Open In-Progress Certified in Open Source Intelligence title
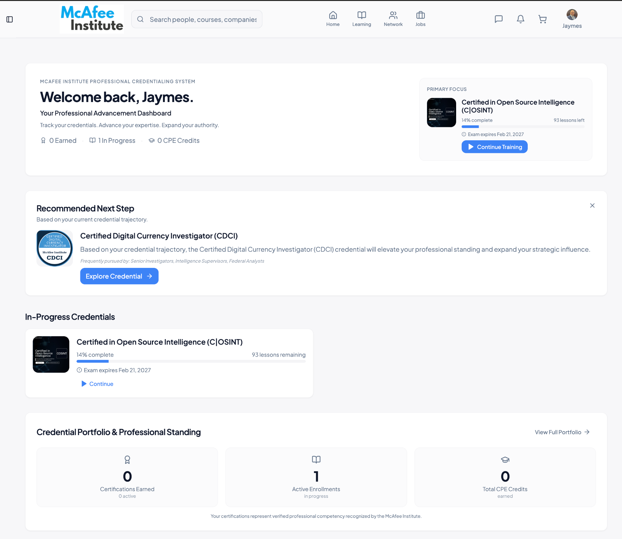The height and width of the screenshot is (539, 622). tap(159, 342)
